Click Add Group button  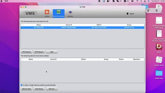[x=39, y=89]
